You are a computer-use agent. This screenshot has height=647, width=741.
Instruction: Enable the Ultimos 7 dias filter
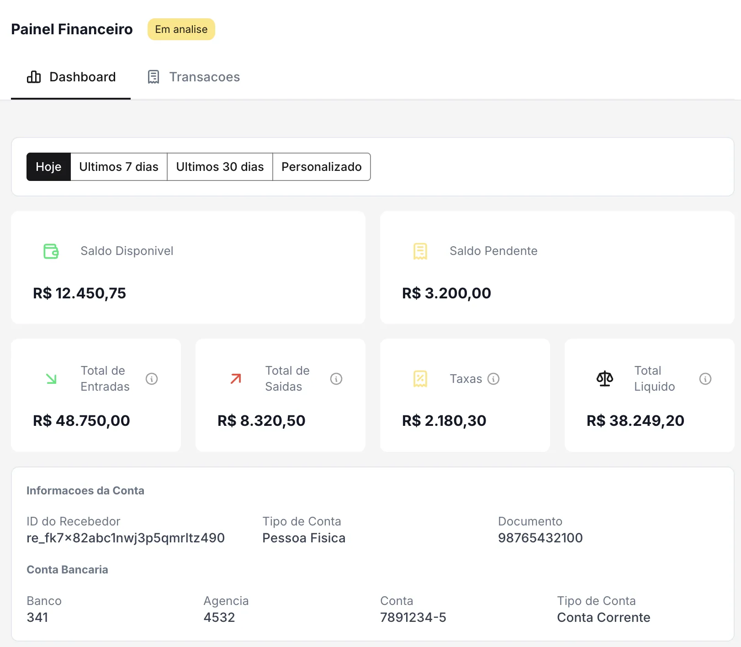[119, 167]
